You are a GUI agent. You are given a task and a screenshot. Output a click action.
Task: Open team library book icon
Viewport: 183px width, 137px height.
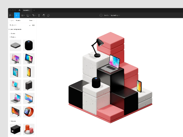tap(33, 25)
